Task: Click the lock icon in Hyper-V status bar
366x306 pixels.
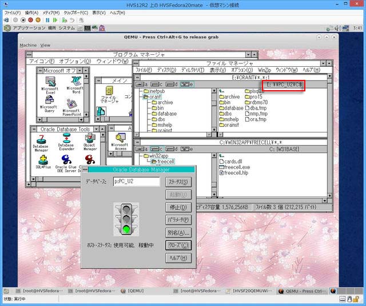Action: 356,299
